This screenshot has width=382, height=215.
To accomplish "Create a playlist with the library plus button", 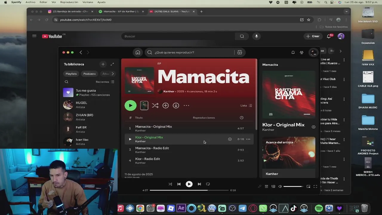I will 103,64.
